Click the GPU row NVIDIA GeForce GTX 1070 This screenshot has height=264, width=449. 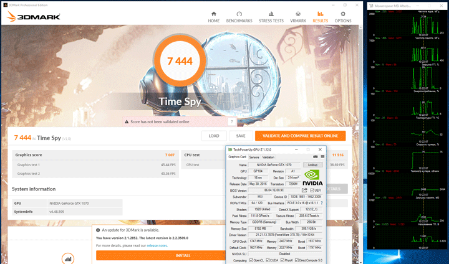tap(67, 204)
